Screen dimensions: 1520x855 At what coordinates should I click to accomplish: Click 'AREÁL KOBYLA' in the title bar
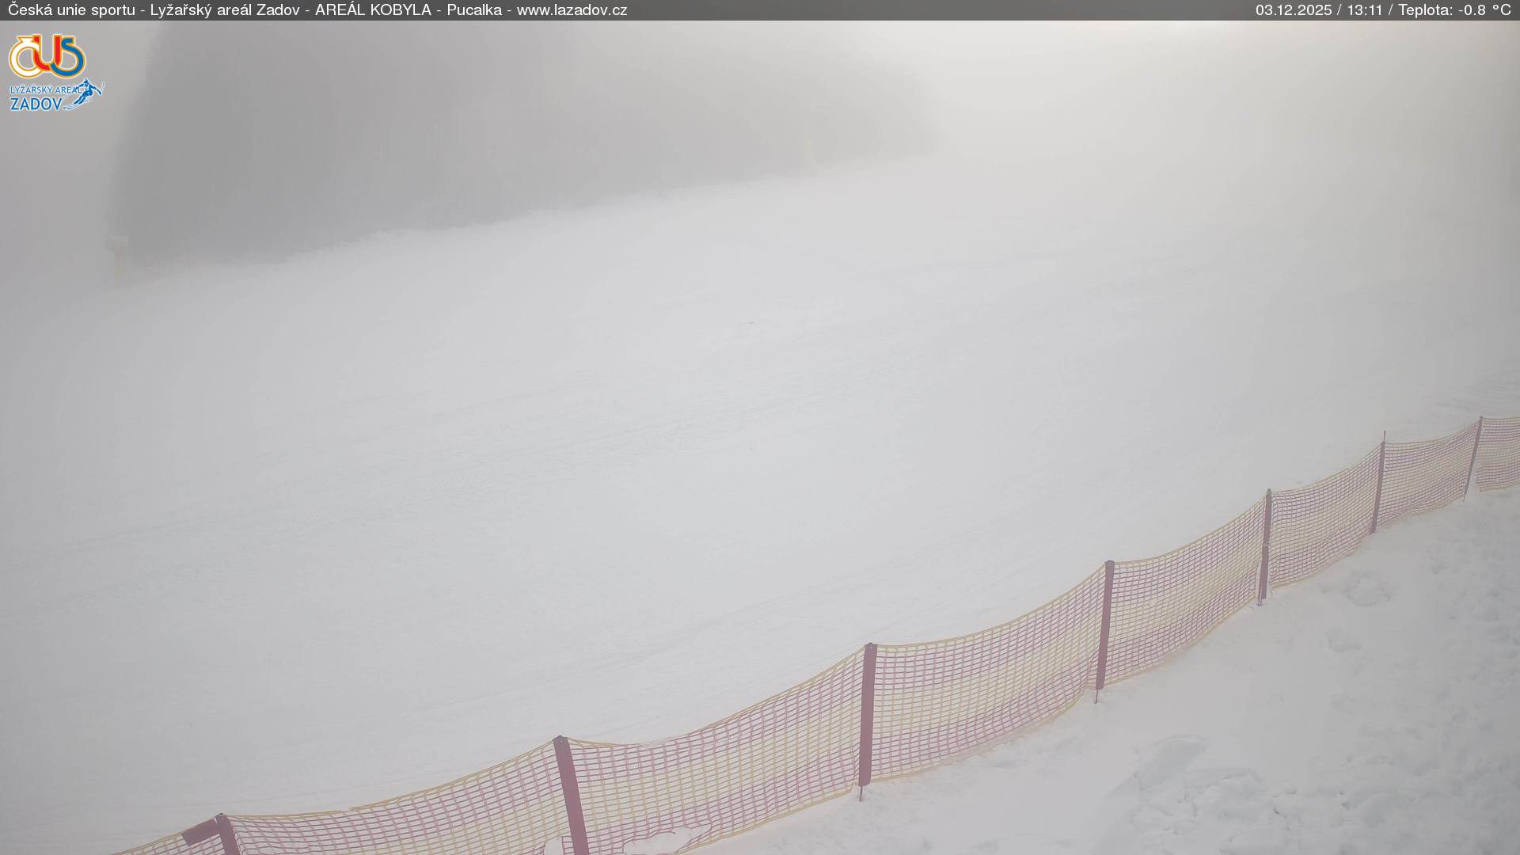pos(373,10)
